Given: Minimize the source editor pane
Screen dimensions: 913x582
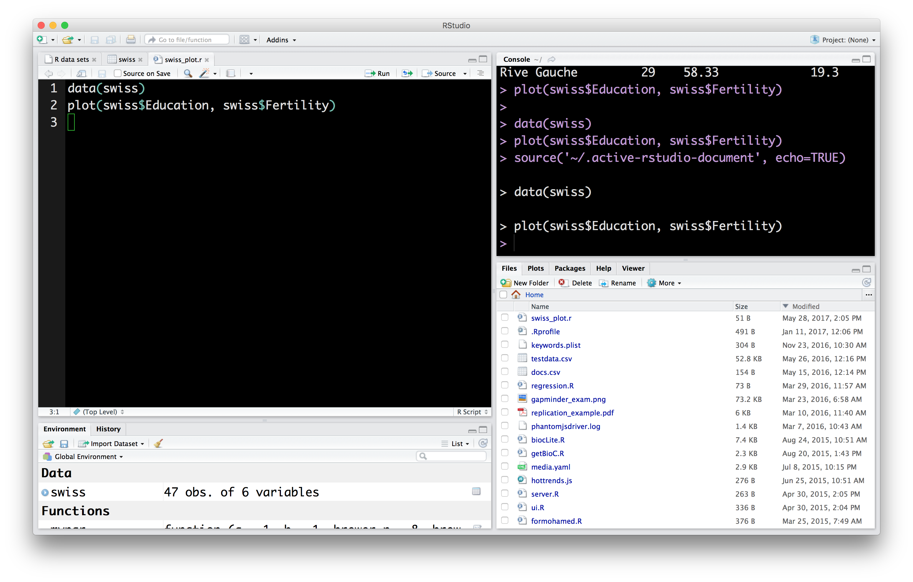Looking at the screenshot, I should click(472, 60).
